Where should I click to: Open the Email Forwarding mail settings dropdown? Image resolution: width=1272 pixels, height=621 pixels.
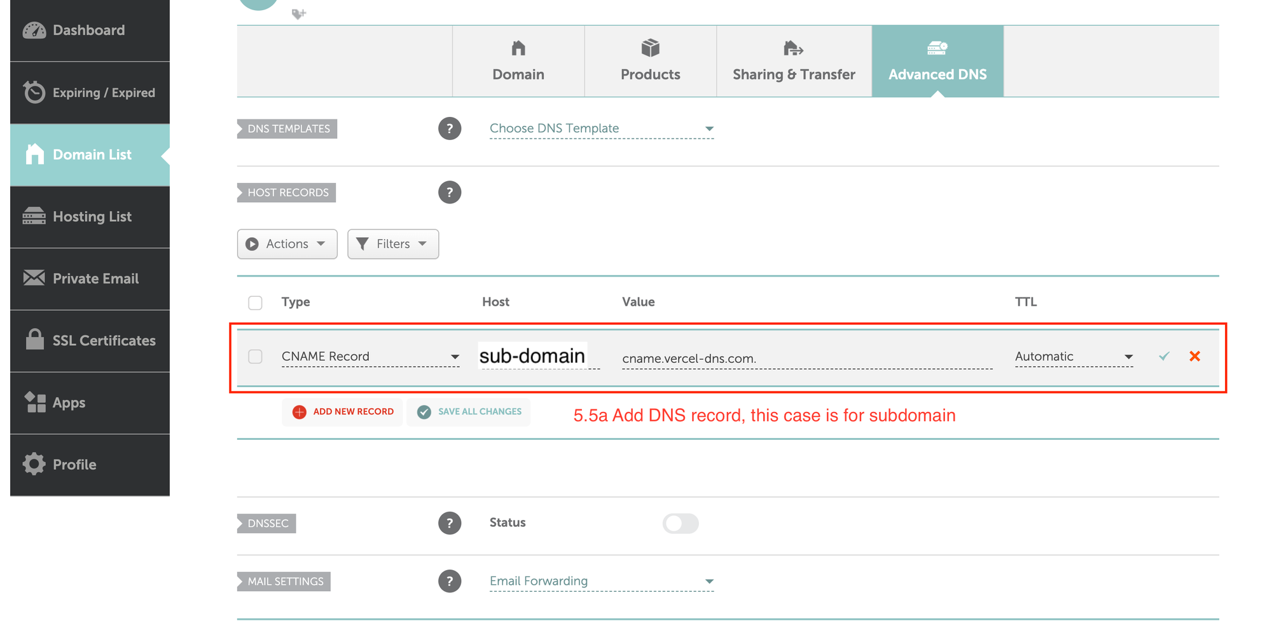[x=601, y=581]
